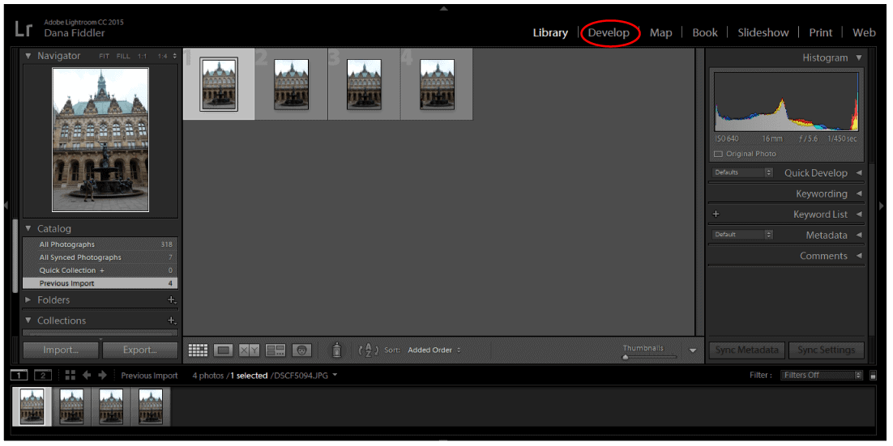Add keyword with Keyword List plus
Screen dimensions: 893x446
click(716, 215)
